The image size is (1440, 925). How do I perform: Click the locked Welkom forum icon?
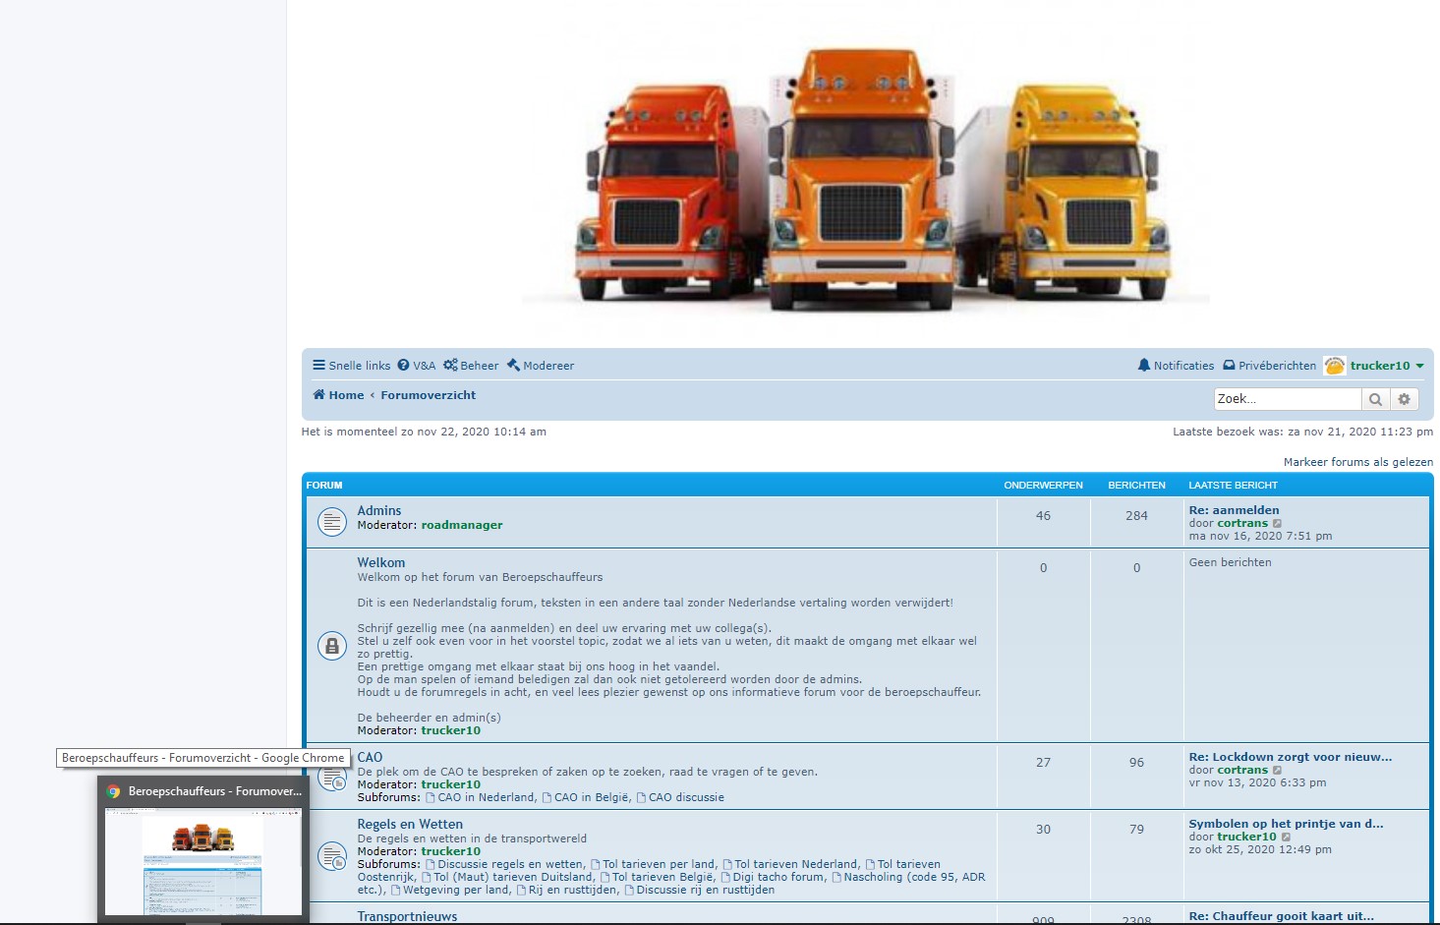[x=332, y=646]
